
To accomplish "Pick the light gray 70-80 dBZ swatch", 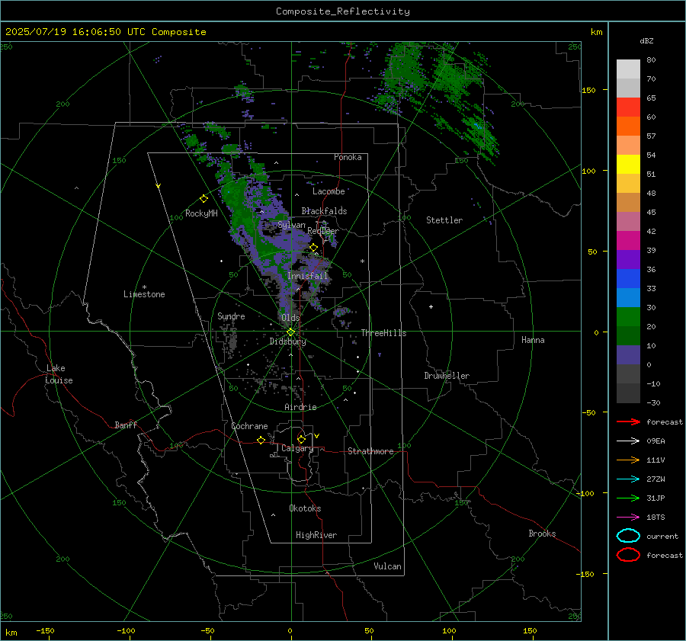I will (x=628, y=69).
